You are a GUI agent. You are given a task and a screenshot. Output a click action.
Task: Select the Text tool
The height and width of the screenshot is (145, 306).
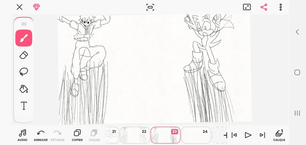click(x=24, y=106)
